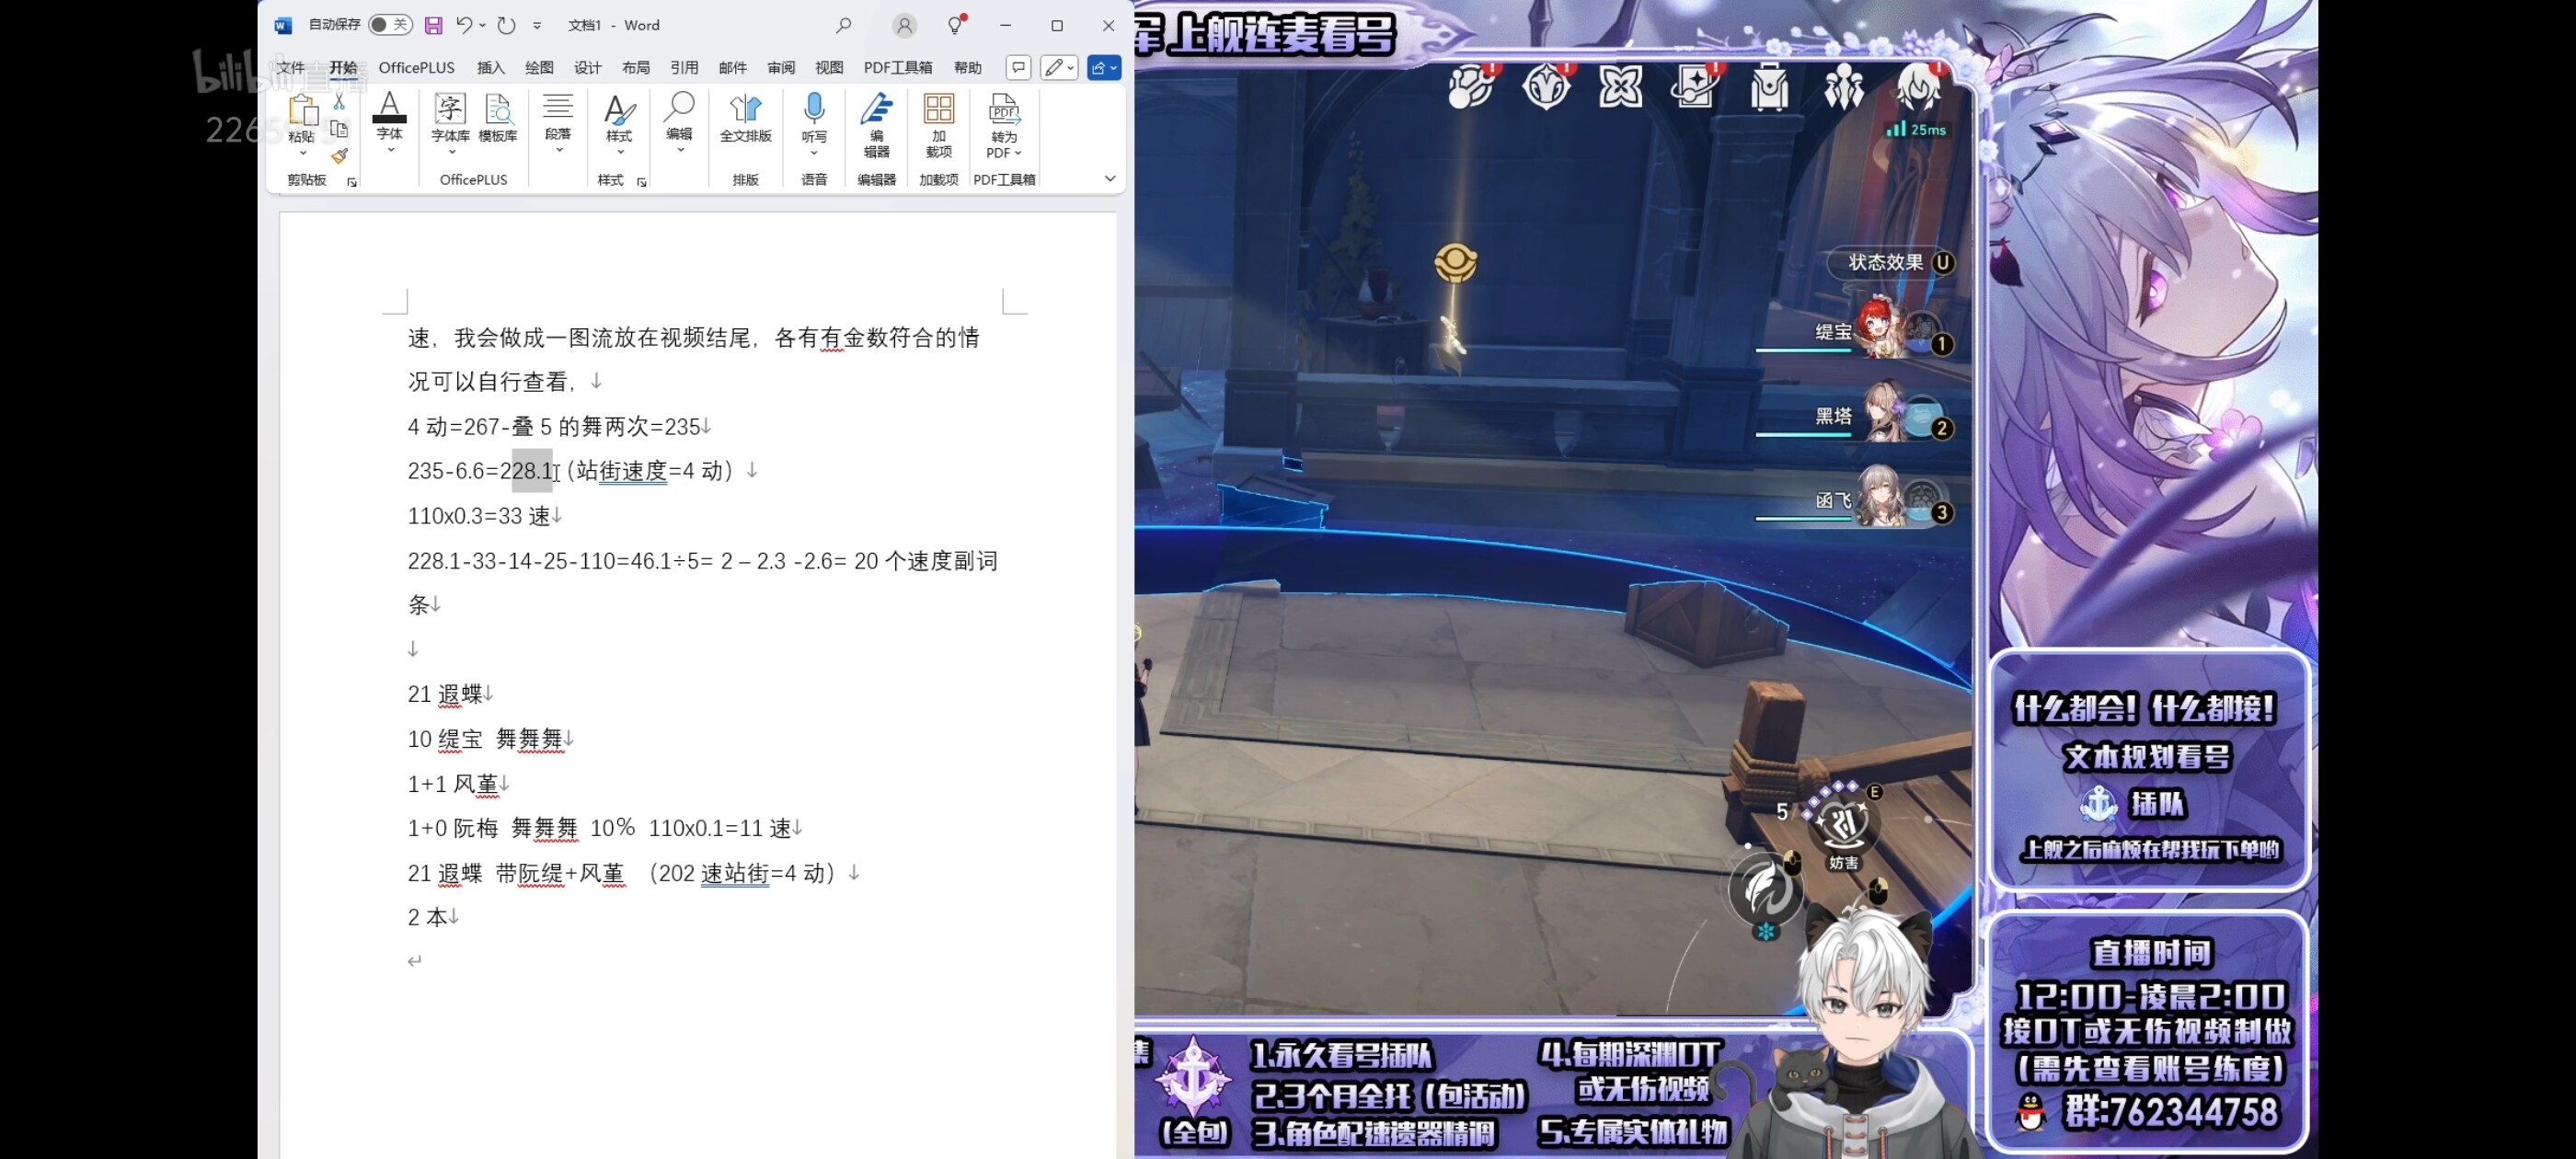Click the Redo arrow icon

507,25
